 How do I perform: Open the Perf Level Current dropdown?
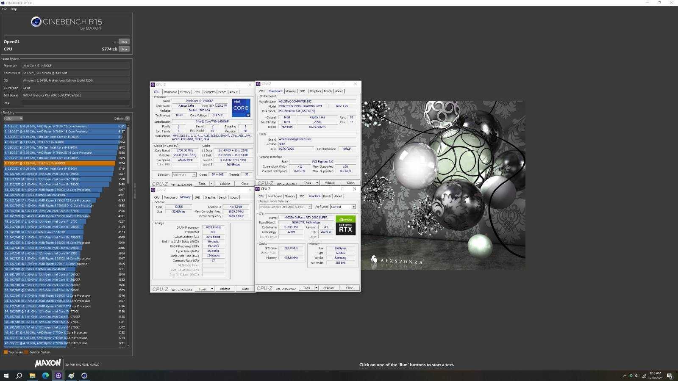pos(343,207)
